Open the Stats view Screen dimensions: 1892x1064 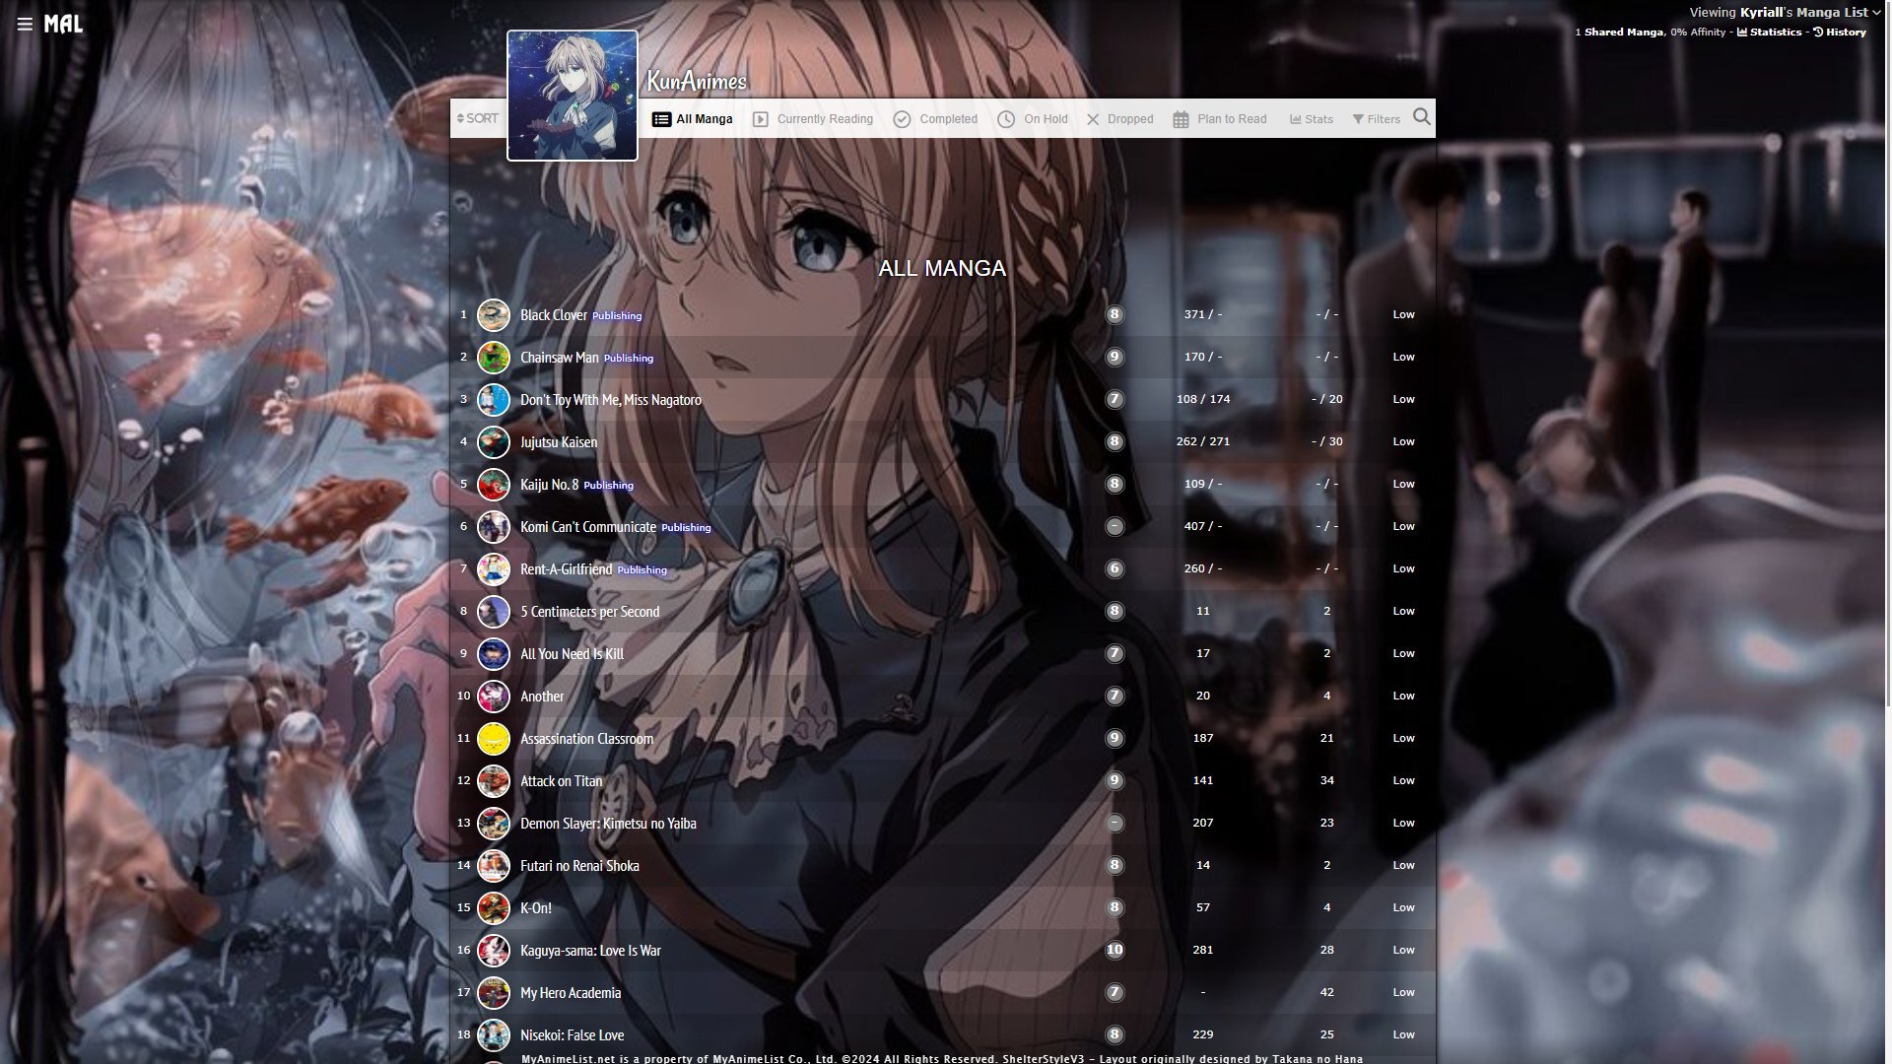click(x=1312, y=119)
